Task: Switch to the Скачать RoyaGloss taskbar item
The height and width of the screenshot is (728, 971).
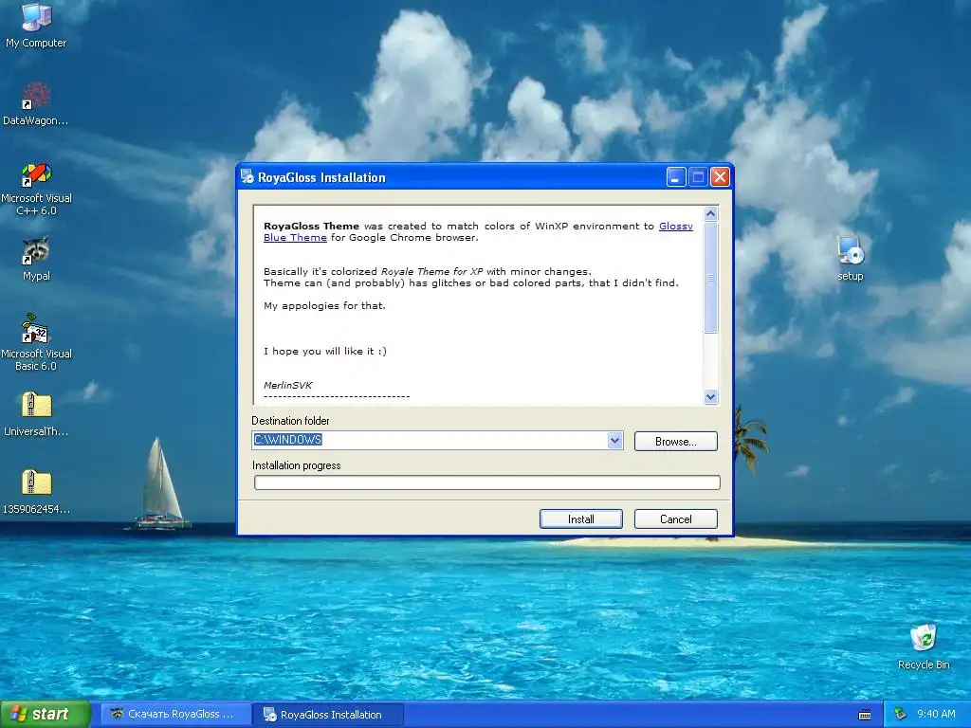Action: click(175, 715)
